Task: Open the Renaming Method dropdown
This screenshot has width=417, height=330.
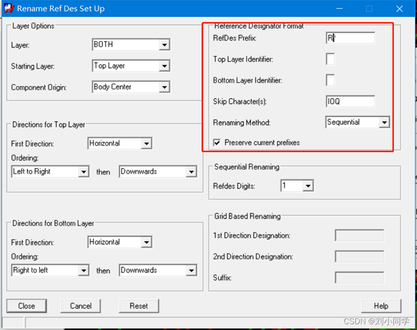Action: coord(384,122)
